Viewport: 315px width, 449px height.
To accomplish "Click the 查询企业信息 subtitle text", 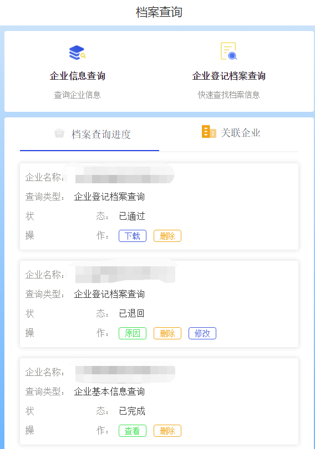I will (78, 95).
